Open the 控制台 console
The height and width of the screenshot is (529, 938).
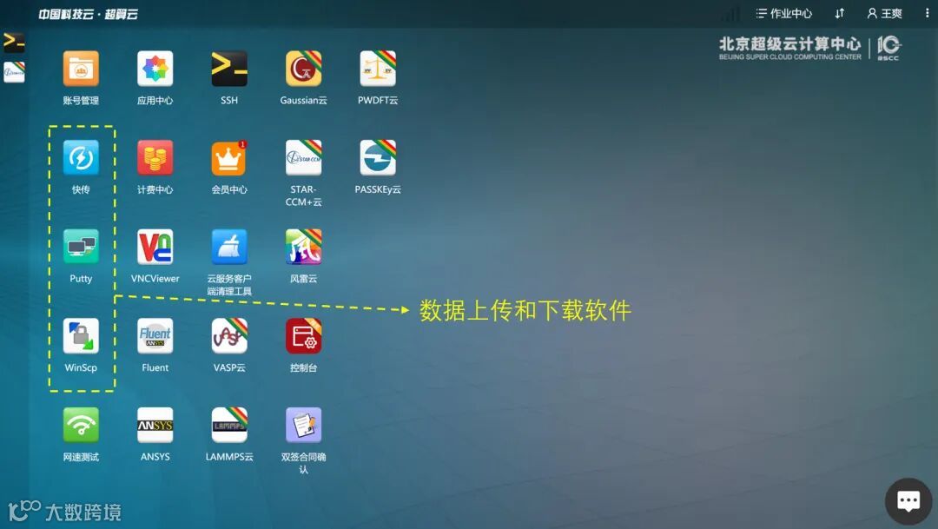tap(303, 335)
